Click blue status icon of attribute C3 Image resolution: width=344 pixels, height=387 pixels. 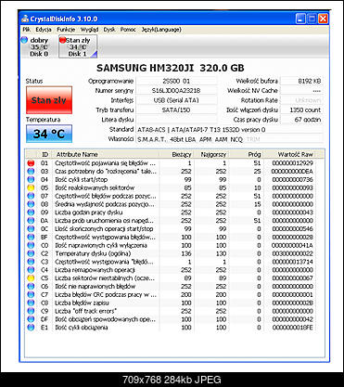31,262
